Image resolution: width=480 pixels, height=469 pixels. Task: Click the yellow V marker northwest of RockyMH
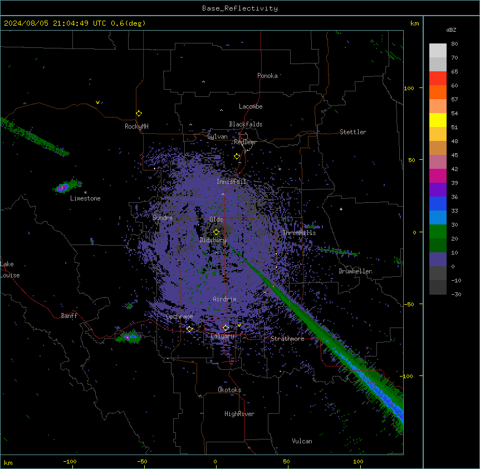click(x=97, y=102)
